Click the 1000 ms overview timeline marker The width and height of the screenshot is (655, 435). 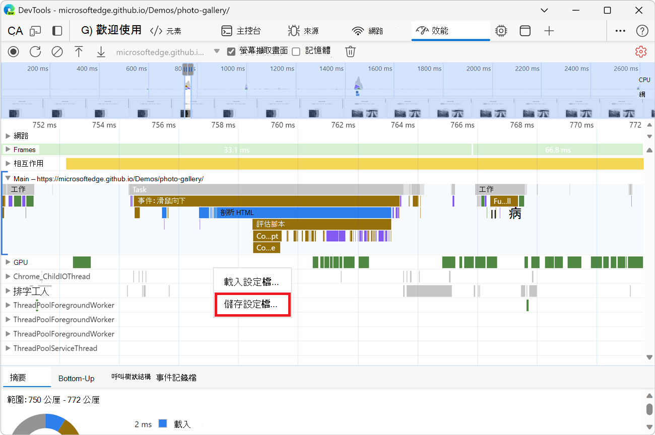(233, 69)
